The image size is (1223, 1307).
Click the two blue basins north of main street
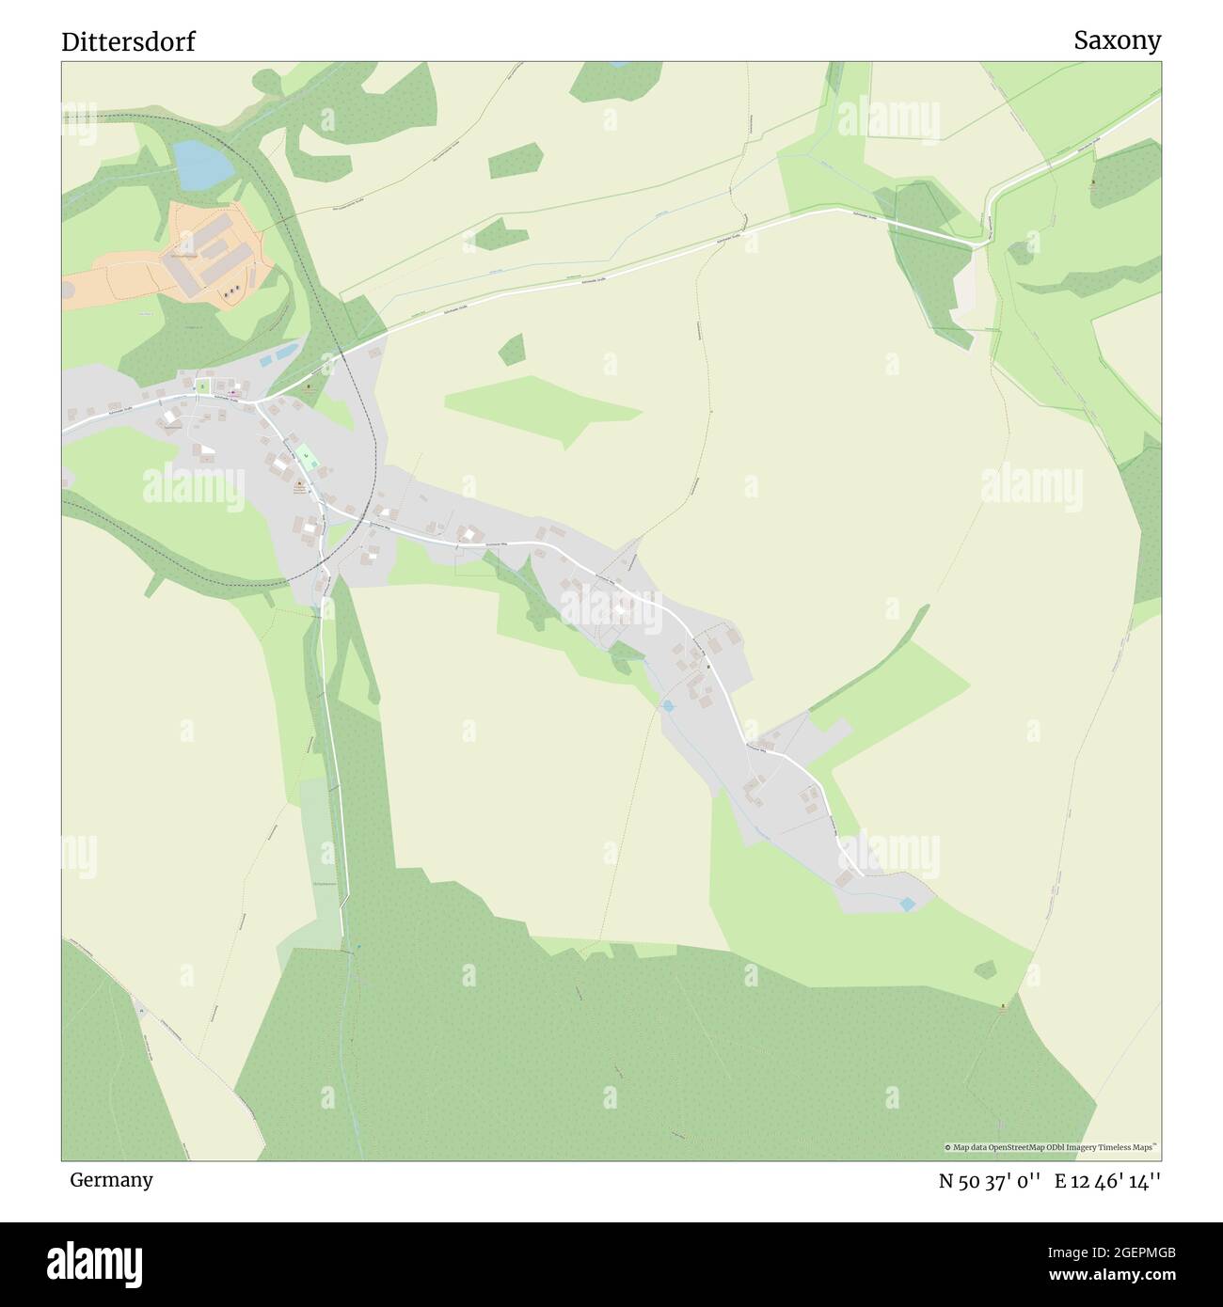[x=280, y=354]
